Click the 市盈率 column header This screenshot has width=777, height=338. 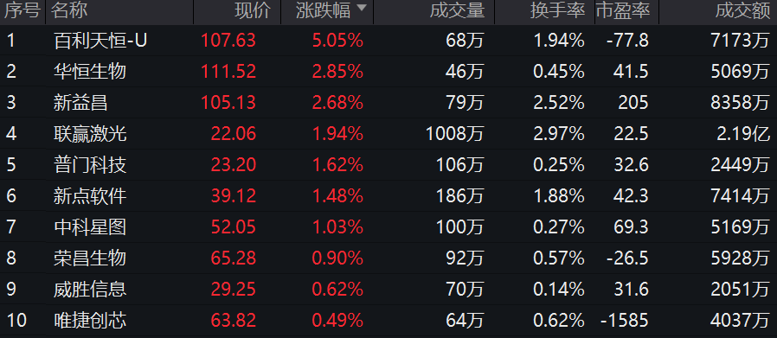tap(623, 11)
